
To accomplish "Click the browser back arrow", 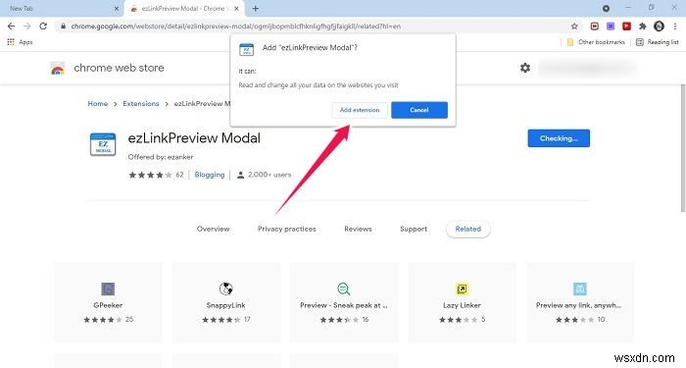I will pyautogui.click(x=11, y=26).
